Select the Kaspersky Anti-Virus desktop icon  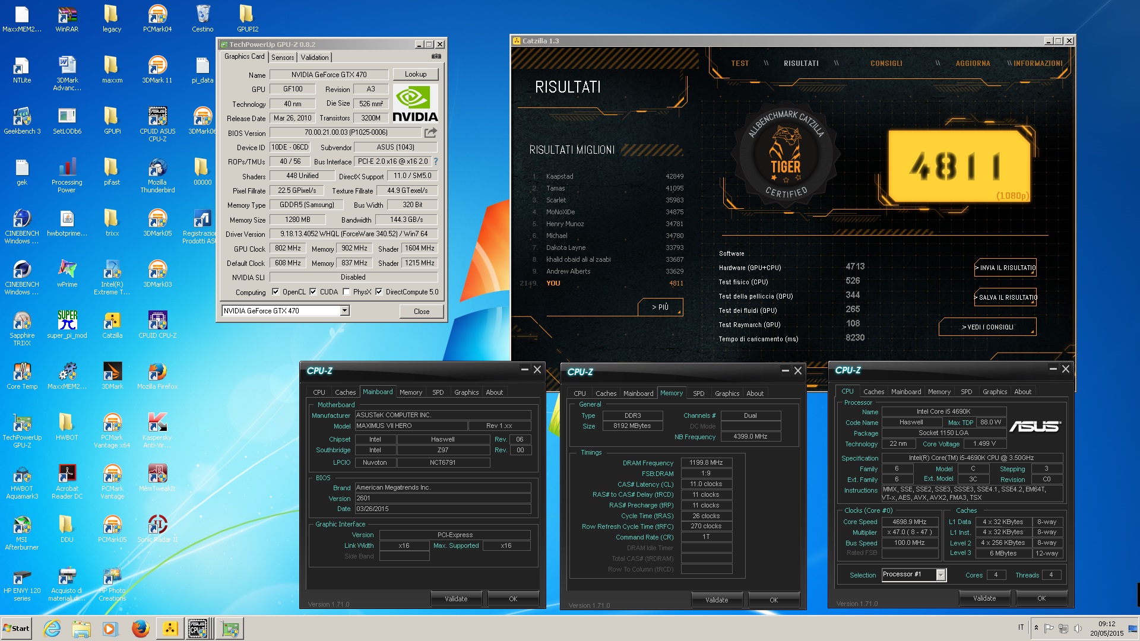[x=157, y=430]
